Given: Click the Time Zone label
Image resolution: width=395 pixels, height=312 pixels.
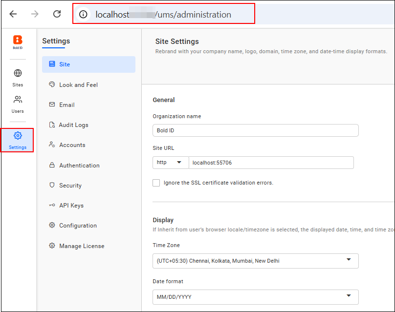Looking at the screenshot, I should tap(166, 245).
